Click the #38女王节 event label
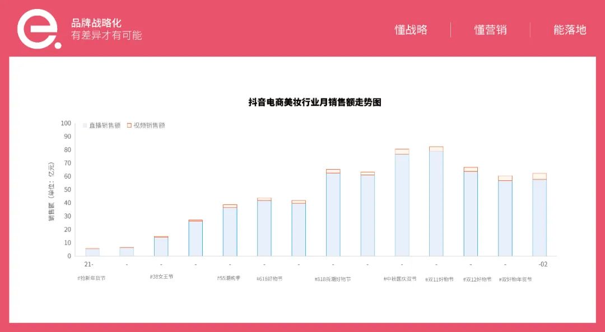605x332 pixels. (x=161, y=277)
